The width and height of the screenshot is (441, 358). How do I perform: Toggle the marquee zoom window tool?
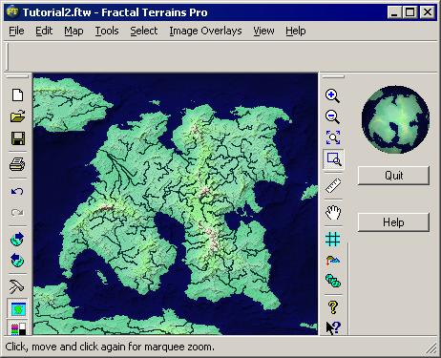coord(333,159)
